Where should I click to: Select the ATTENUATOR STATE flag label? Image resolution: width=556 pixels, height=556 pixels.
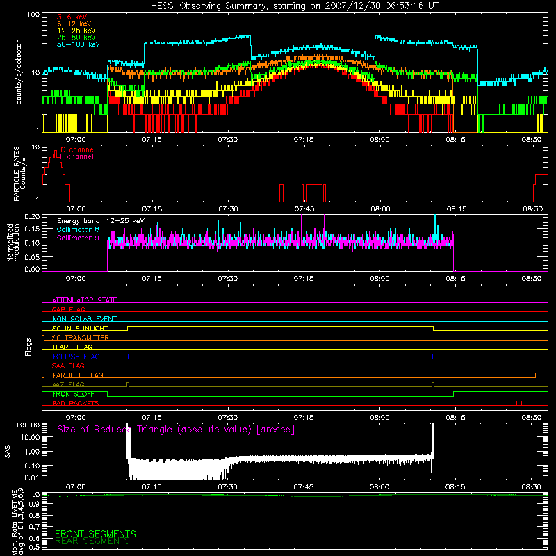84,300
